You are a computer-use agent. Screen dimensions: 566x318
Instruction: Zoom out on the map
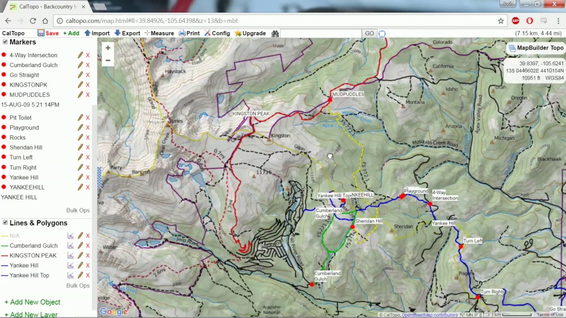pos(107,60)
